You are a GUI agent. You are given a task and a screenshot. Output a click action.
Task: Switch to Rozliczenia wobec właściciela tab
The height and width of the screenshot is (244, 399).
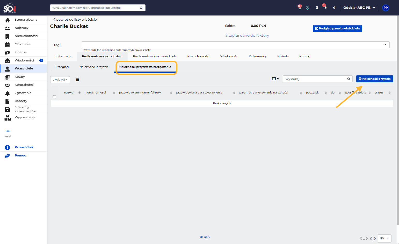[155, 56]
